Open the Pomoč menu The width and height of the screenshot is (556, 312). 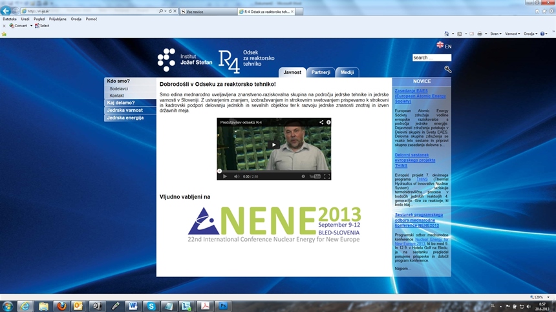[91, 19]
